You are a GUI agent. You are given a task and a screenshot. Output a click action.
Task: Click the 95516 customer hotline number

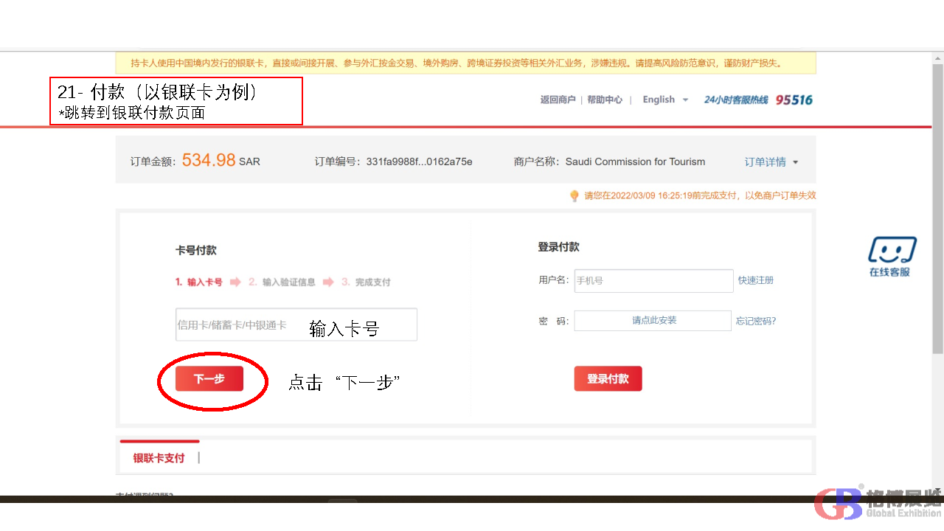click(x=794, y=100)
